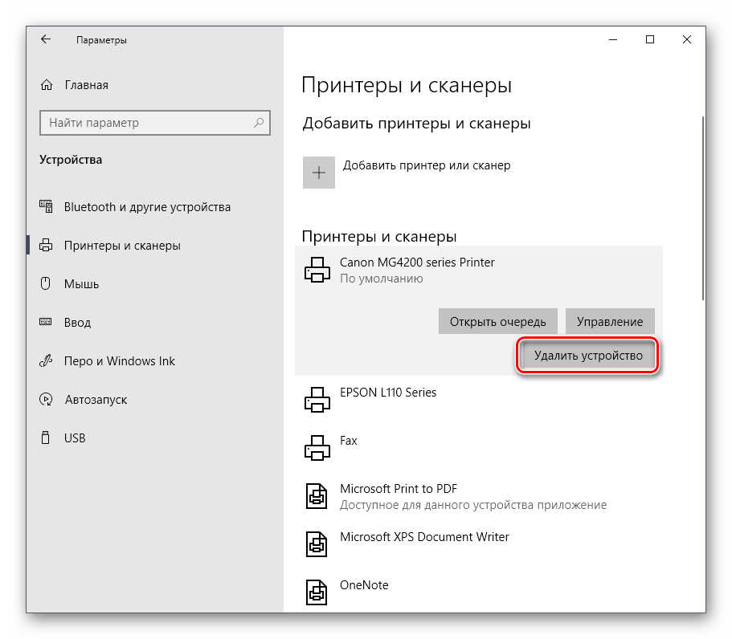Open Bluetooth и другие устройства section
The image size is (732, 639).
pos(147,207)
